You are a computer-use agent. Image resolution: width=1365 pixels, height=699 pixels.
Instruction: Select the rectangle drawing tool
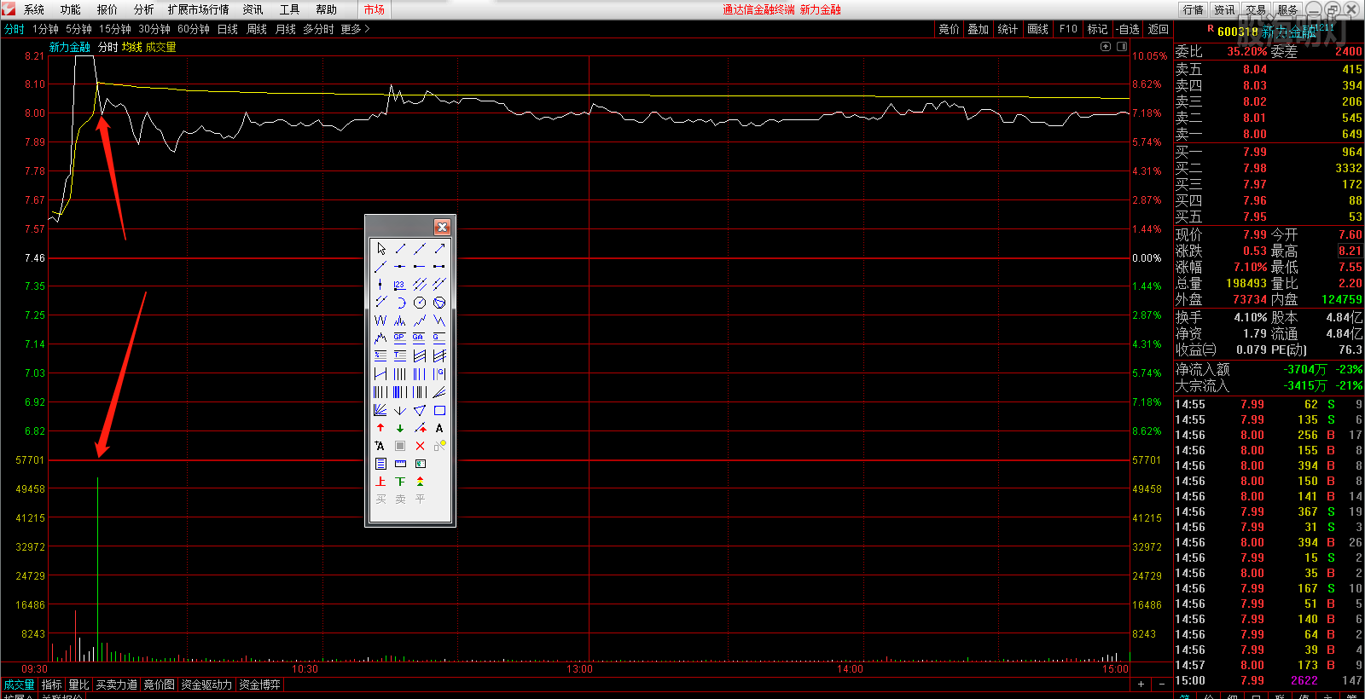(439, 410)
